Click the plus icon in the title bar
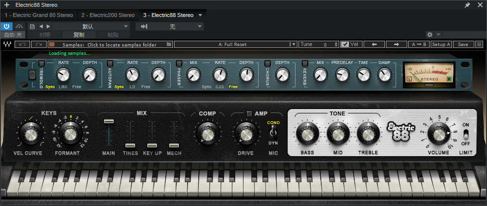This screenshot has width=487, height=206. 7,5
